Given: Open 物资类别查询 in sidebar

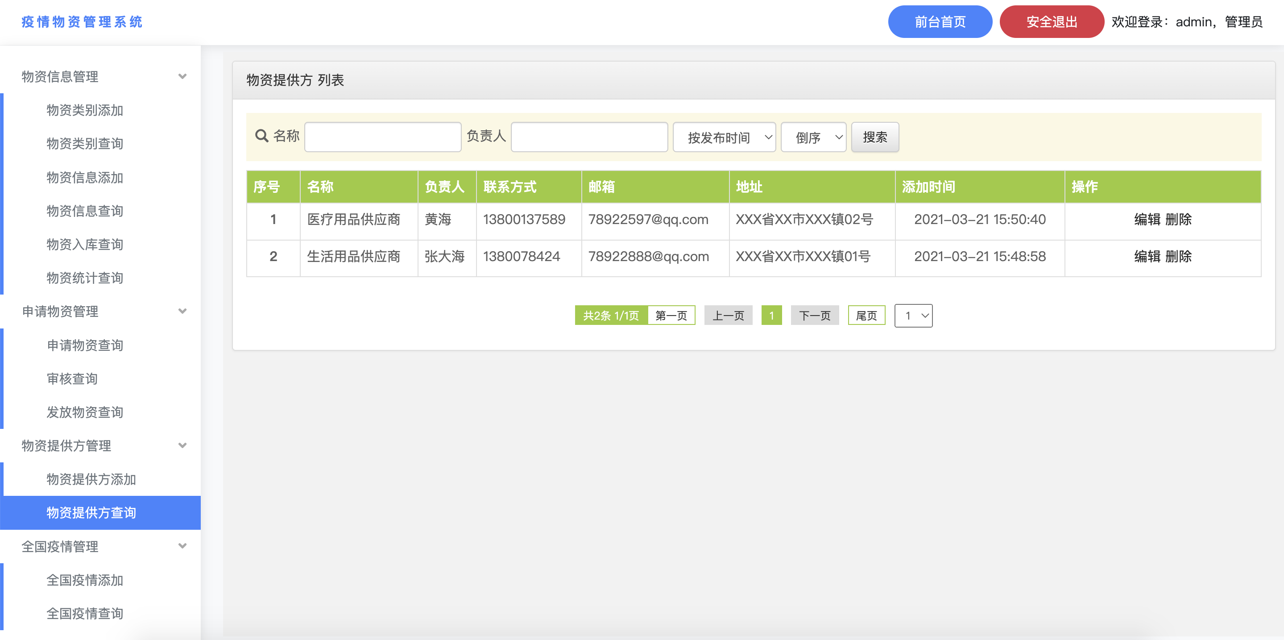Looking at the screenshot, I should 85,144.
